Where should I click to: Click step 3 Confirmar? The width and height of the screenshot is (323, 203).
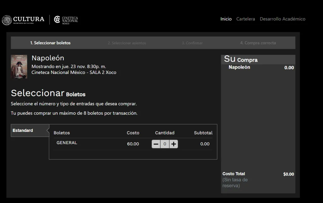[192, 43]
